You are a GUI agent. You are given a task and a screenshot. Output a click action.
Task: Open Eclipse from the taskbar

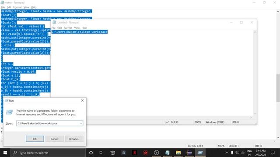pyautogui.click(x=189, y=153)
